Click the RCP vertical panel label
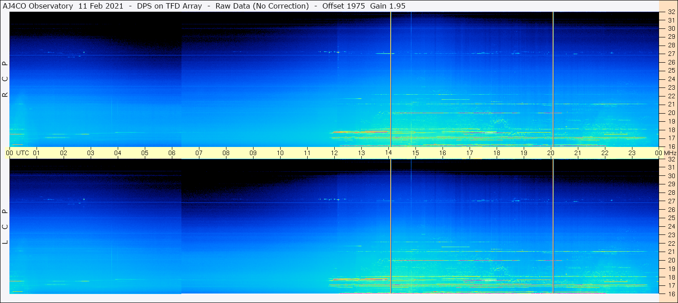Screen dimensions: 678x303 click(5, 79)
